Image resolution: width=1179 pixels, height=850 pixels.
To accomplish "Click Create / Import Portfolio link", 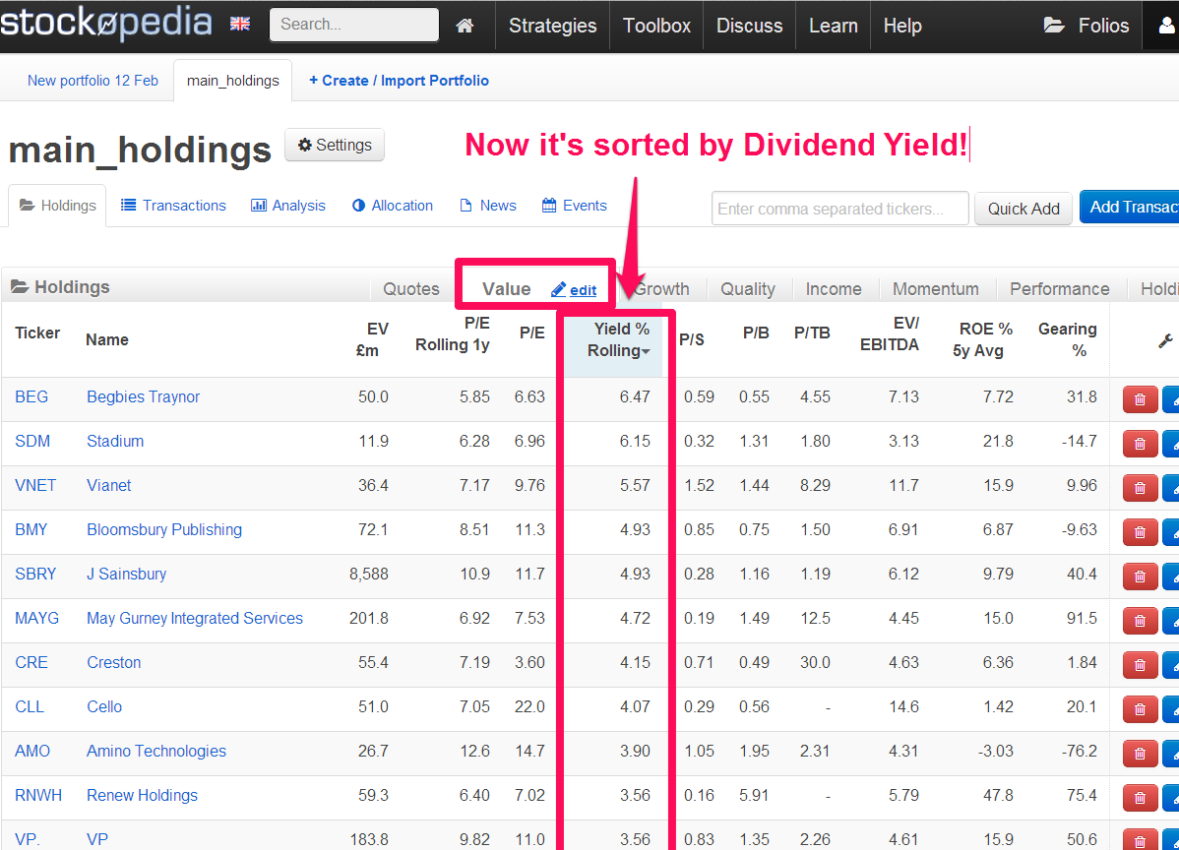I will pyautogui.click(x=399, y=81).
